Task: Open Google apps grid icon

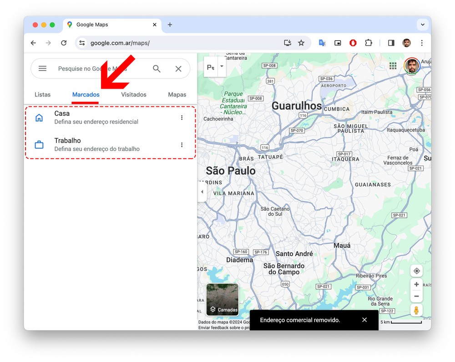Action: pyautogui.click(x=393, y=66)
